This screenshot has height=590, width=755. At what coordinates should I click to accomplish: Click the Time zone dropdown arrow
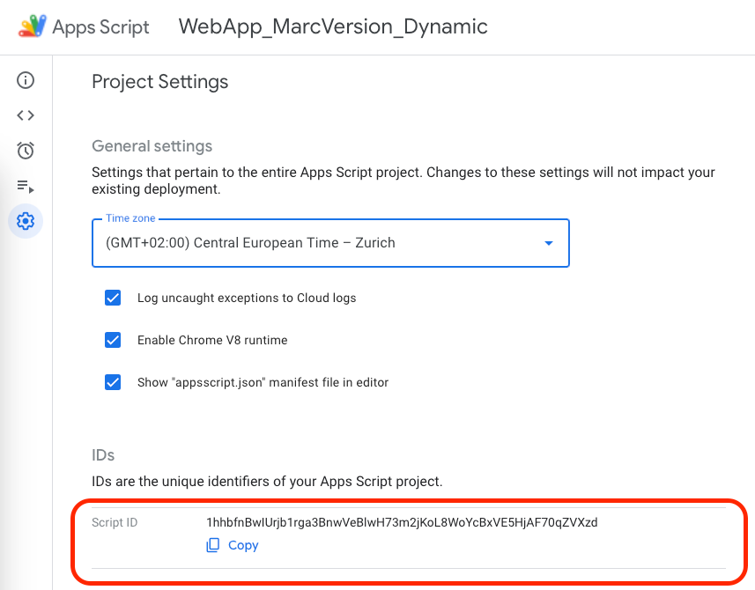click(x=548, y=243)
